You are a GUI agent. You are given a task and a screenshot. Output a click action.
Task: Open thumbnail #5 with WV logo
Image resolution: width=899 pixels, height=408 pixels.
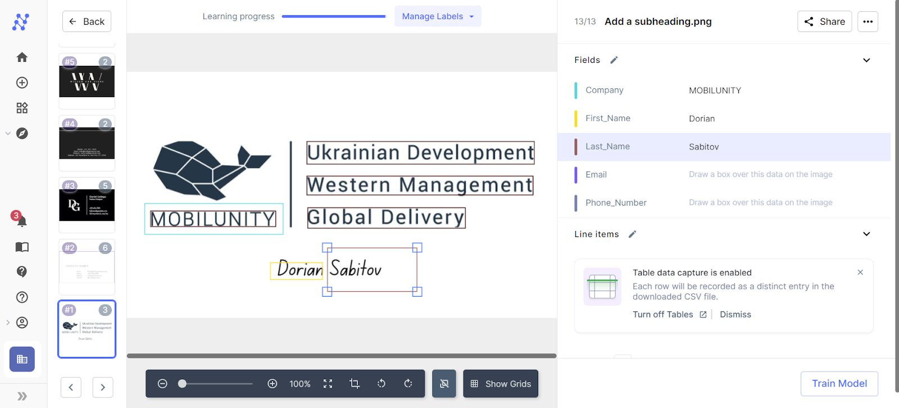click(x=87, y=81)
